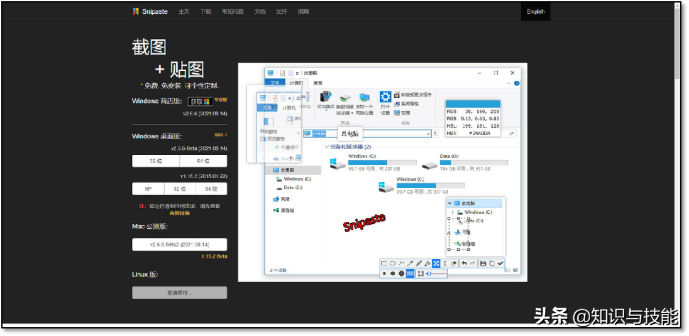The image size is (689, 336).
Task: Select the mosaic tool in Snipaste toolbar
Action: pyautogui.click(x=436, y=263)
